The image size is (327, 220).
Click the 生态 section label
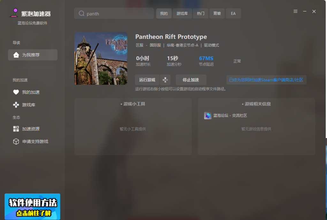16,117
